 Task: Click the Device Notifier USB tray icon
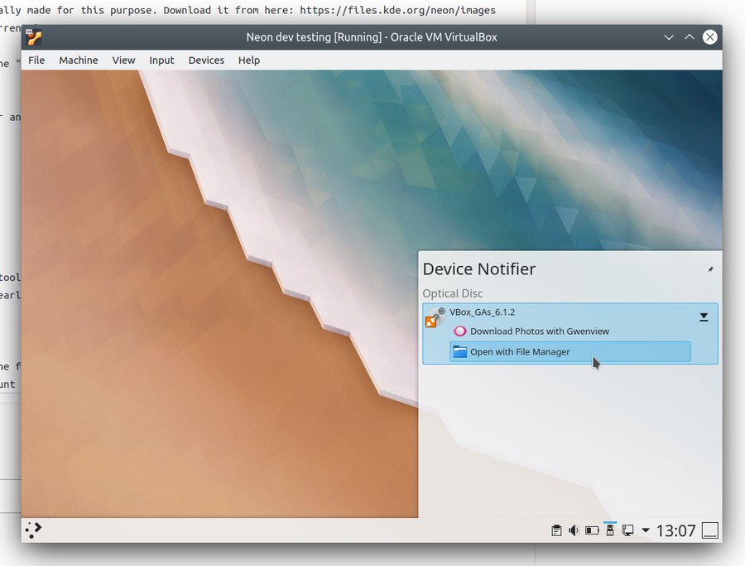coord(610,530)
